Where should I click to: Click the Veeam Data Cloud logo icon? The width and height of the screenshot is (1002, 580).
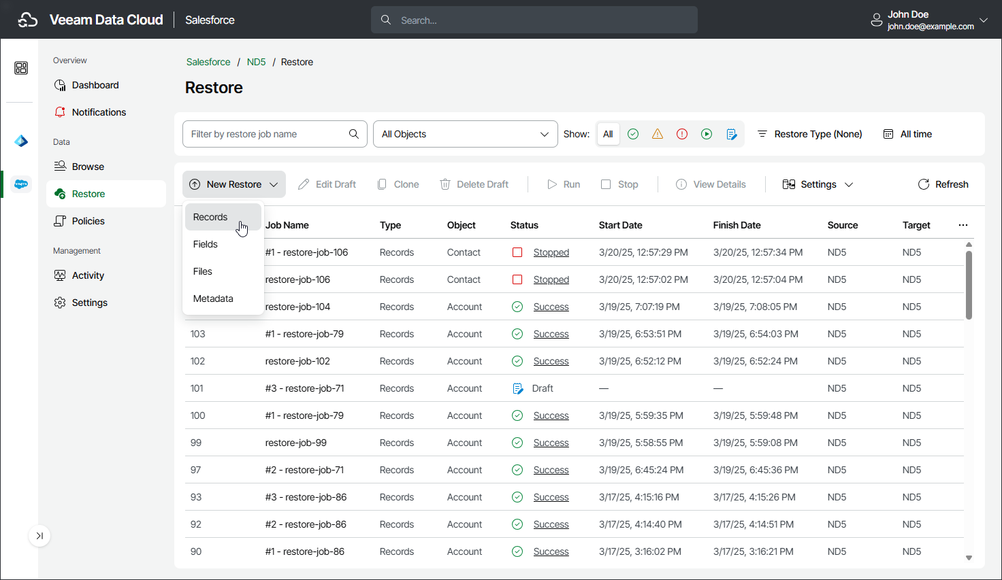coord(27,20)
